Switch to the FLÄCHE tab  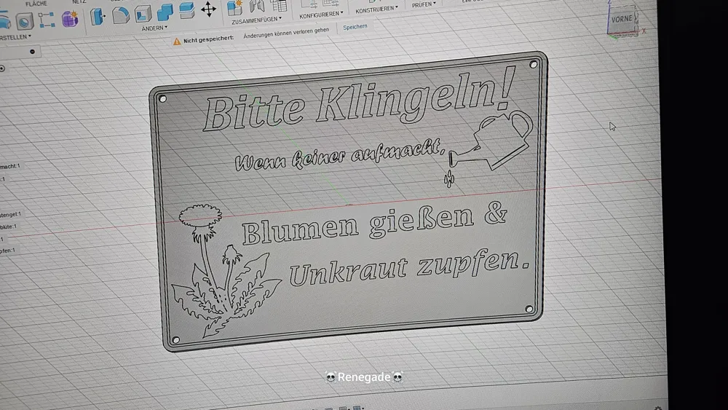pyautogui.click(x=36, y=3)
